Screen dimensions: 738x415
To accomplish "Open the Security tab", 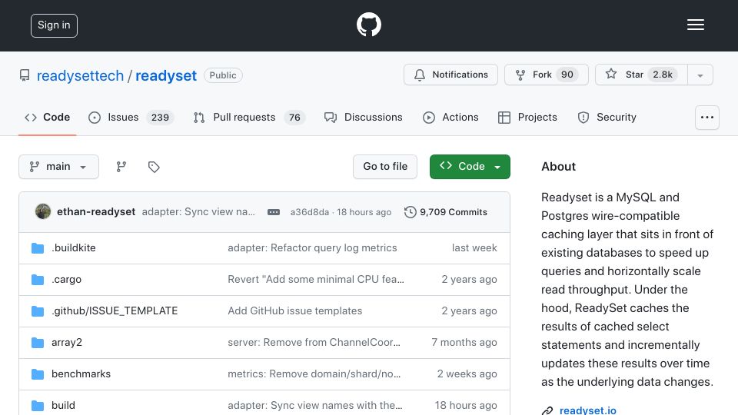I will click(607, 117).
